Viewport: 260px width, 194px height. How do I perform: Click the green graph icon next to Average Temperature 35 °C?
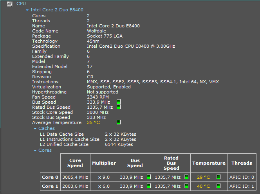(119, 122)
